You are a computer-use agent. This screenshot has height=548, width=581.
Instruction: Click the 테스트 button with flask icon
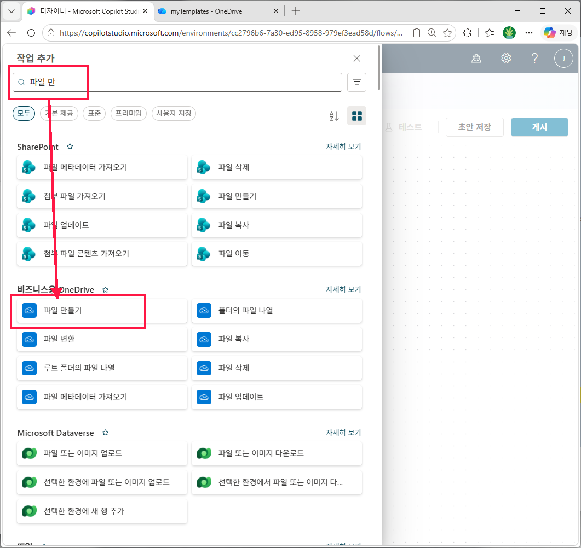(x=404, y=127)
